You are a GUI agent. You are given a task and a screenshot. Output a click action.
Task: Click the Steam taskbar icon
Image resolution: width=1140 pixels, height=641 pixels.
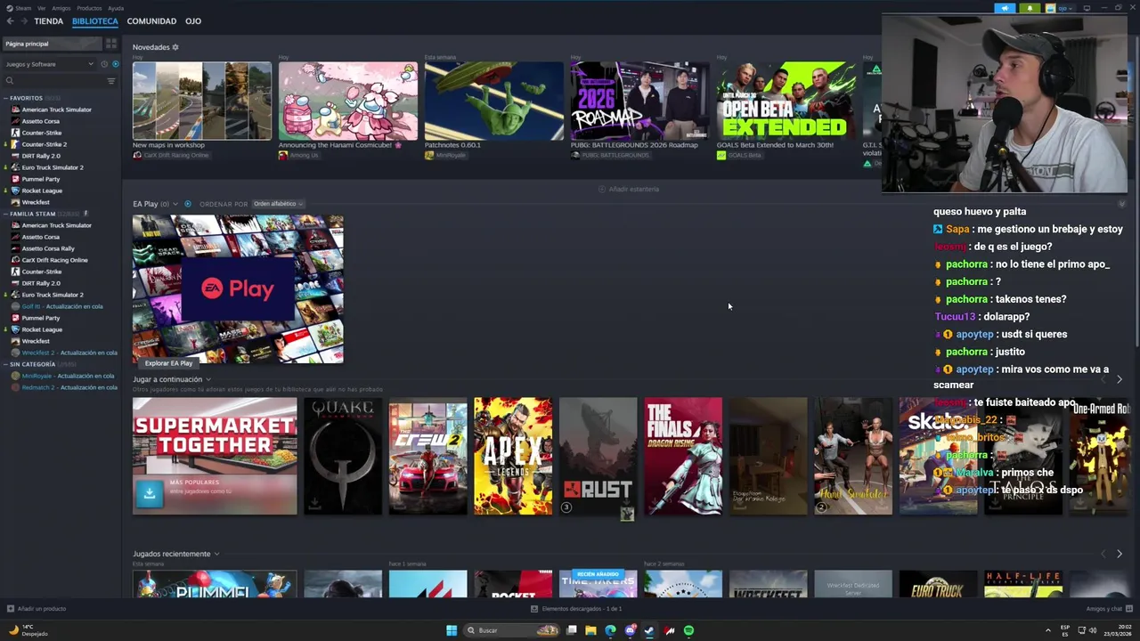tap(649, 630)
